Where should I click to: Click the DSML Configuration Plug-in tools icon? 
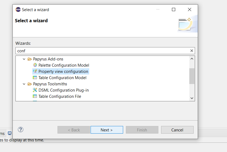(35, 90)
